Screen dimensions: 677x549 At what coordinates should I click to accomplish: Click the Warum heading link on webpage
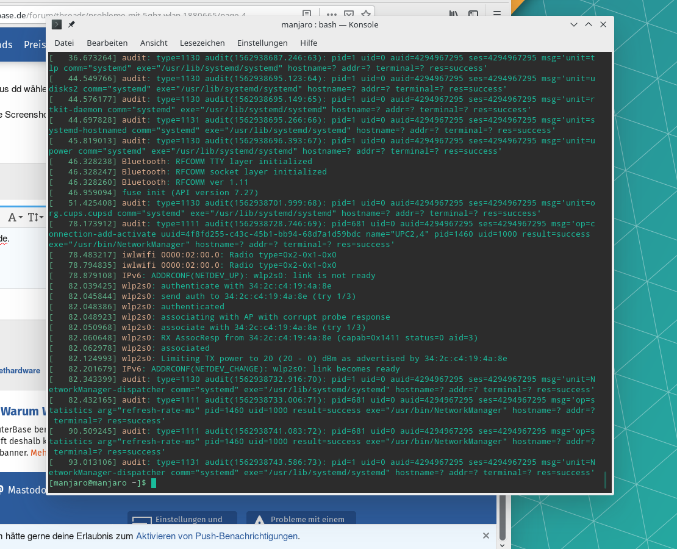[x=23, y=411]
